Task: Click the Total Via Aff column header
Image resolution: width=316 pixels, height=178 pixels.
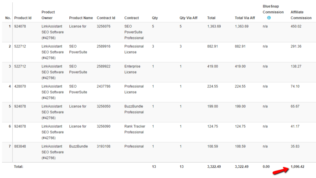Action: [x=245, y=18]
